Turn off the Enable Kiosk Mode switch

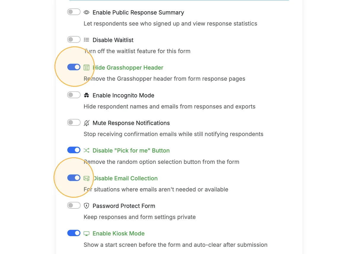(74, 233)
